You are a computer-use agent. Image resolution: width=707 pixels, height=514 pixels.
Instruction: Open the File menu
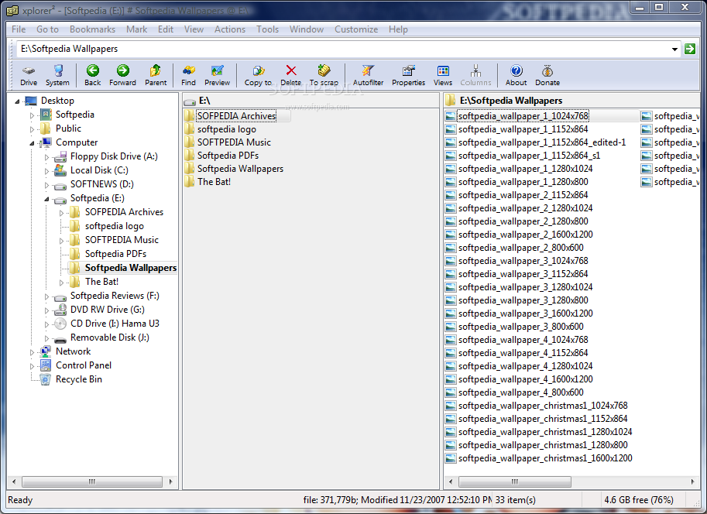tap(19, 29)
